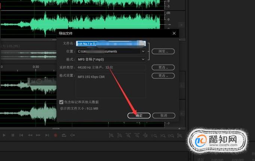Click the Play button in transport controls

coord(4,135)
